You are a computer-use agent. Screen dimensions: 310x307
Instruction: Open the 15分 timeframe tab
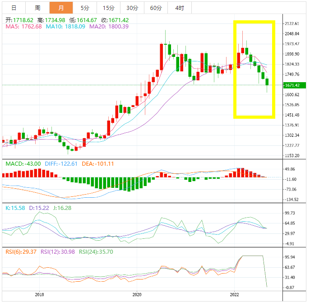pos(108,8)
